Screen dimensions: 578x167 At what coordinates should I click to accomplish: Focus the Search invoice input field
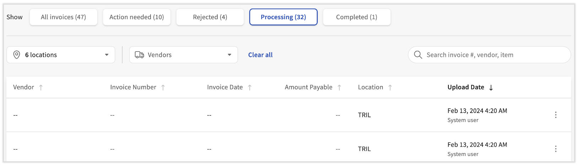[x=494, y=55]
